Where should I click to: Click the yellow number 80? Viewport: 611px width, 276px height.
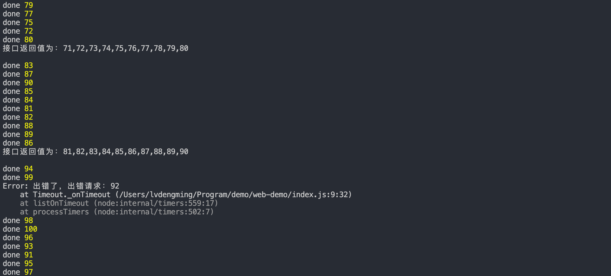tap(29, 40)
